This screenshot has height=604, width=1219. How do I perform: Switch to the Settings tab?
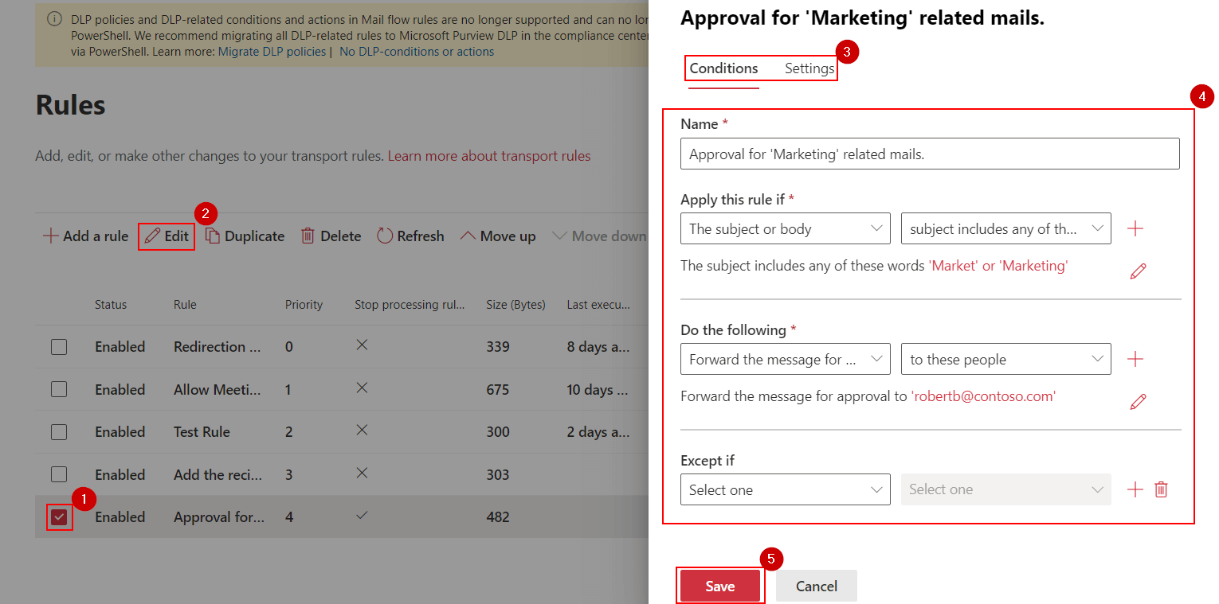tap(809, 68)
